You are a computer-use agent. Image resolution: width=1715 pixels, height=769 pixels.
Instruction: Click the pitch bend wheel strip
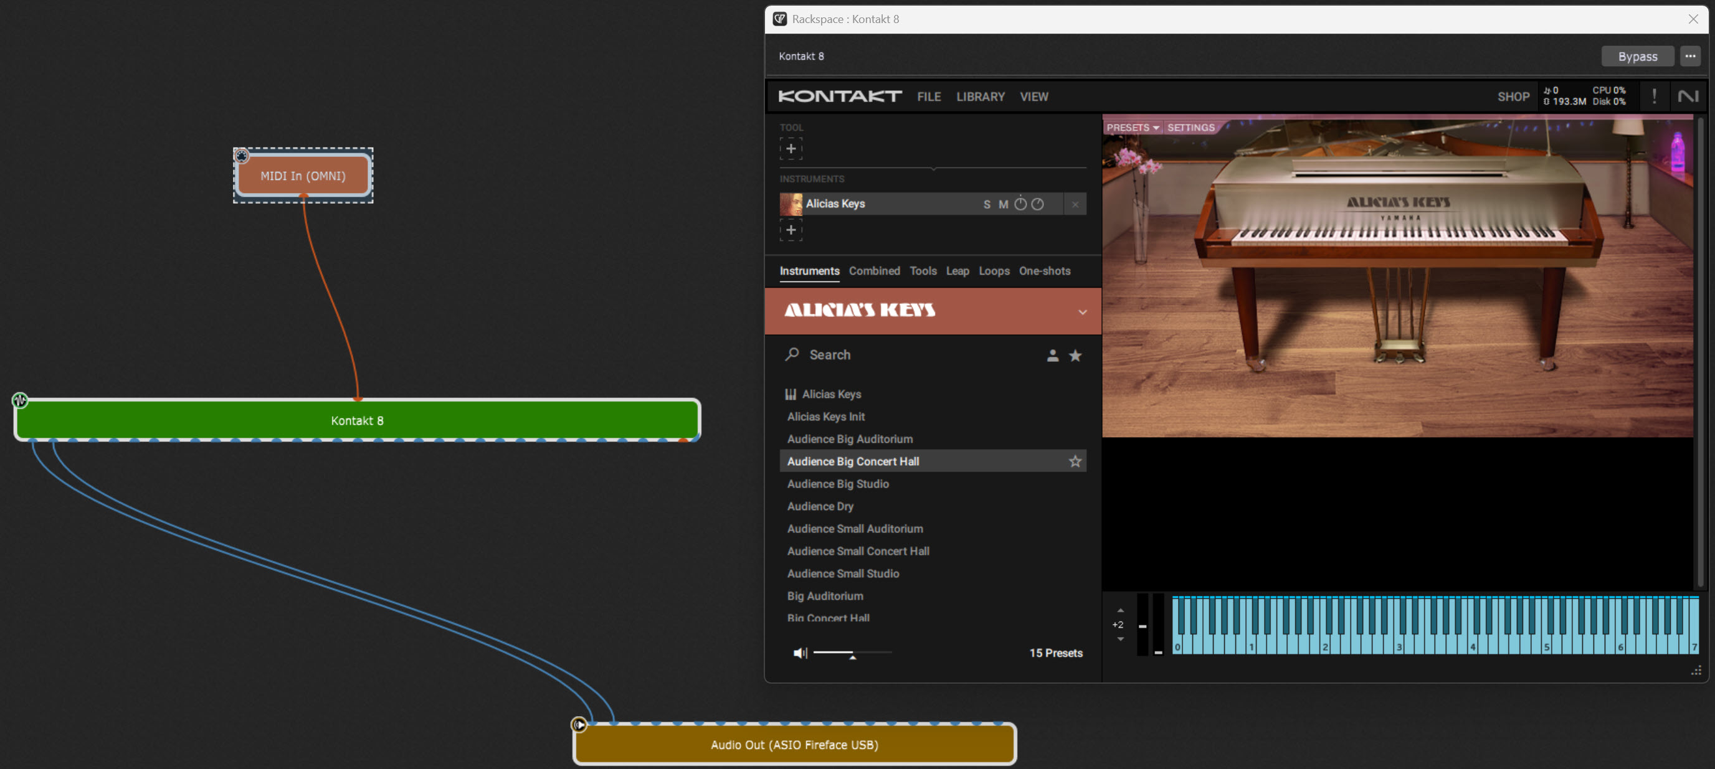tap(1142, 624)
